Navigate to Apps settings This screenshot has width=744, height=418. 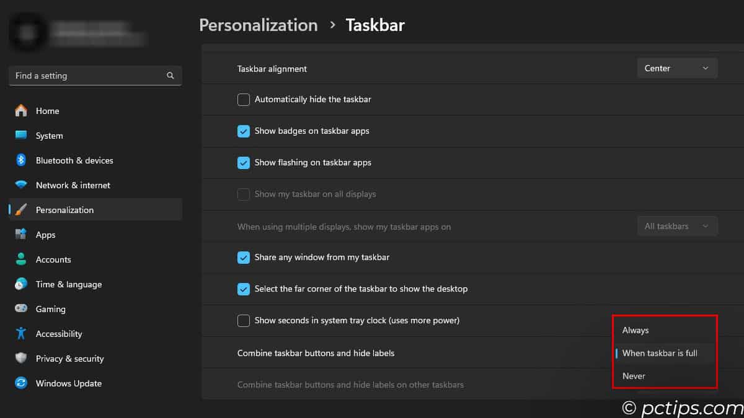pyautogui.click(x=45, y=235)
